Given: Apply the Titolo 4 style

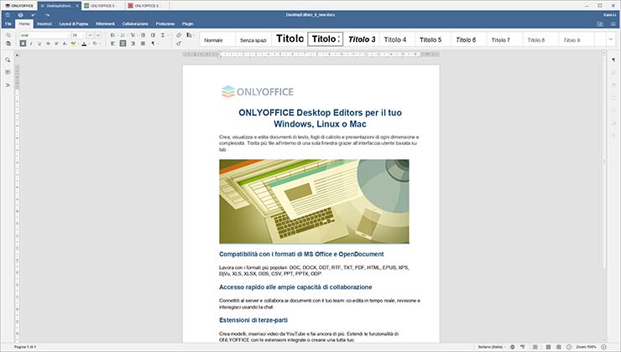Looking at the screenshot, I should 394,39.
